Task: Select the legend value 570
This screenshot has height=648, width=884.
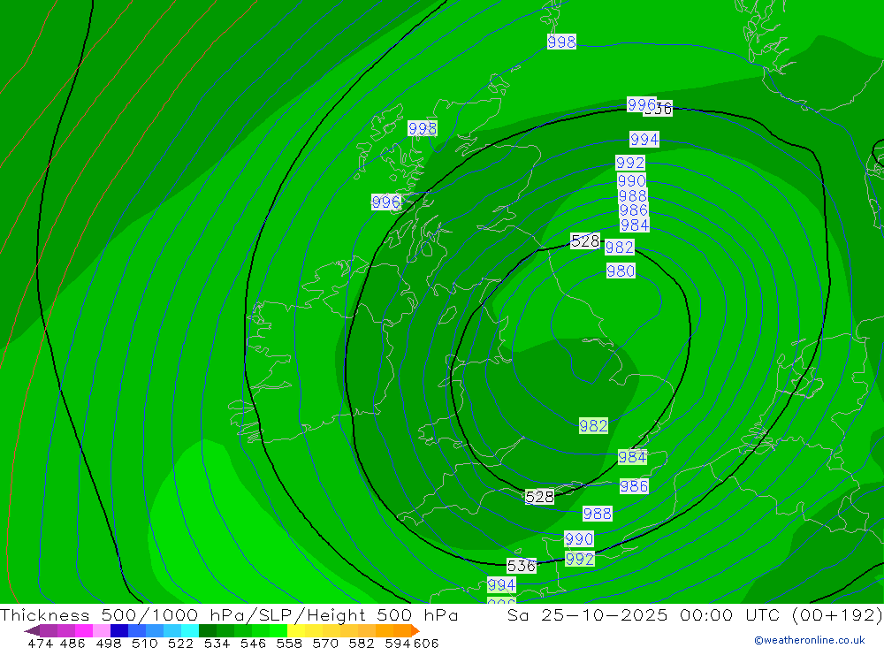Action: click(x=325, y=643)
